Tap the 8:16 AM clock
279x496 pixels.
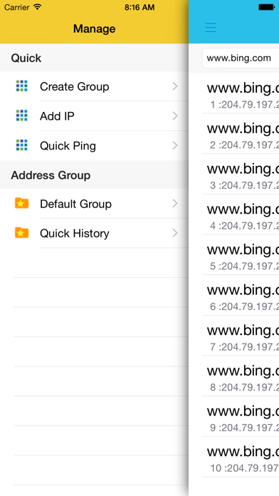coord(139,7)
